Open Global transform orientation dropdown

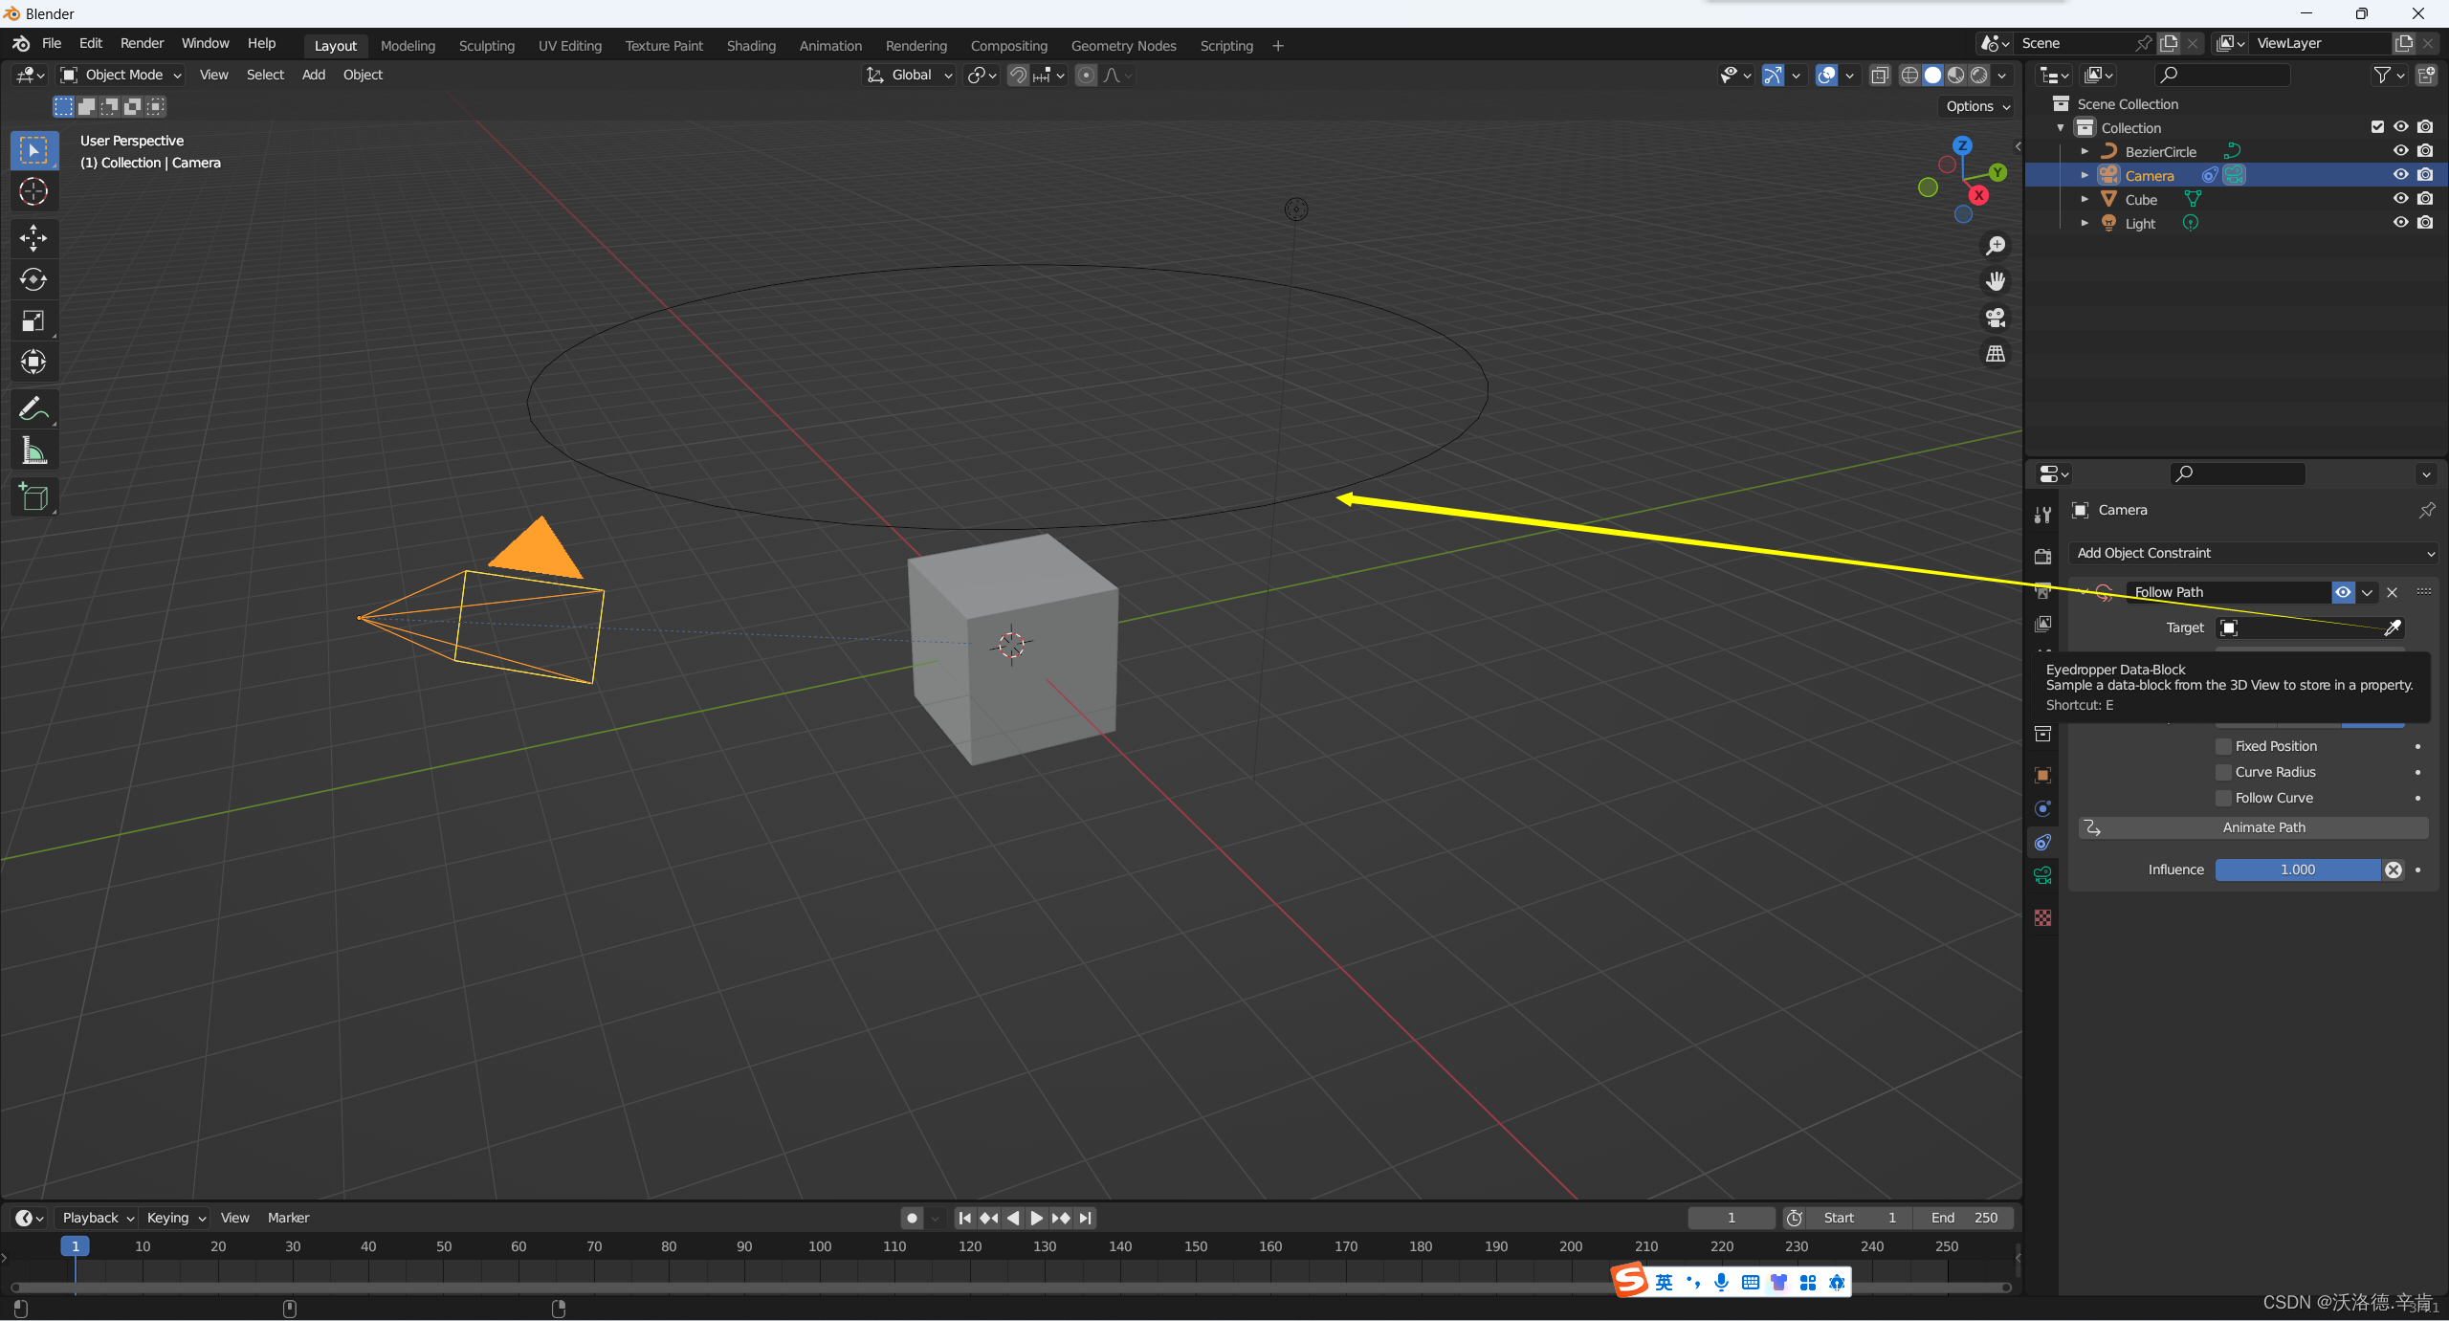910,75
